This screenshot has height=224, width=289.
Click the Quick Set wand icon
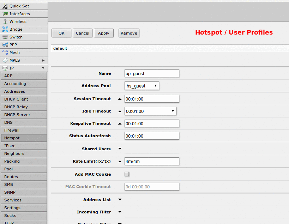click(x=5, y=6)
